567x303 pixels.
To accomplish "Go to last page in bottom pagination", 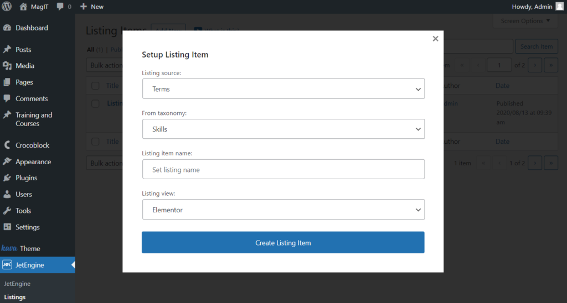I will [x=551, y=163].
